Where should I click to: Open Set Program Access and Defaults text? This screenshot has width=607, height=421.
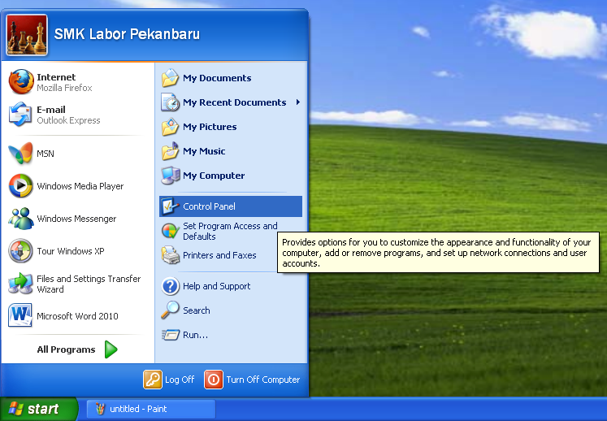click(x=230, y=231)
